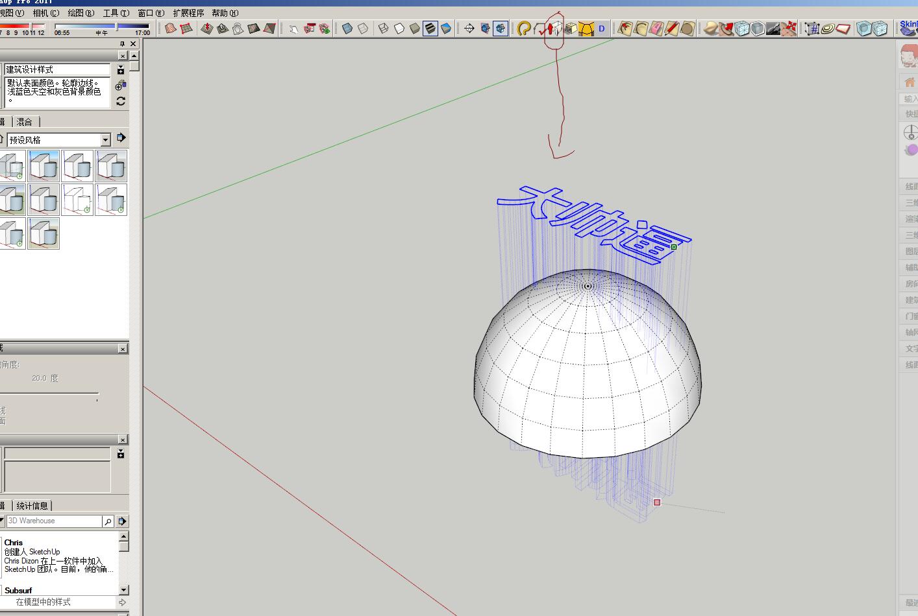The height and width of the screenshot is (616, 918).
Task: Open the 帮助 (Help) menu
Action: pos(225,13)
